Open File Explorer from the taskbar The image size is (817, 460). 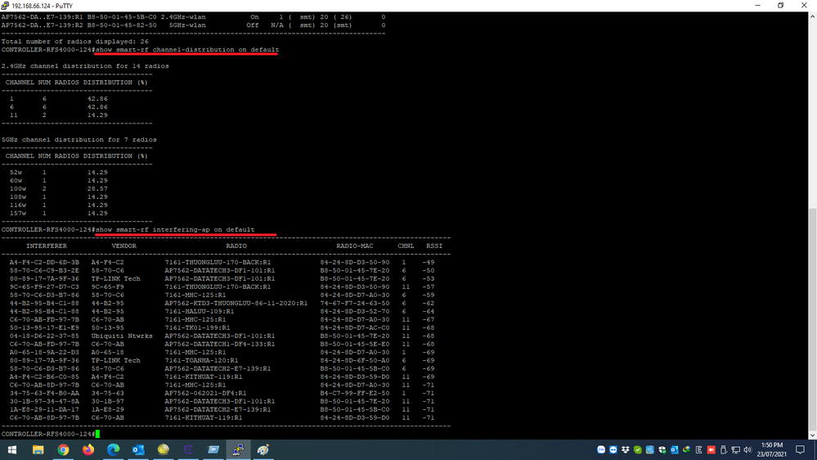(x=38, y=450)
